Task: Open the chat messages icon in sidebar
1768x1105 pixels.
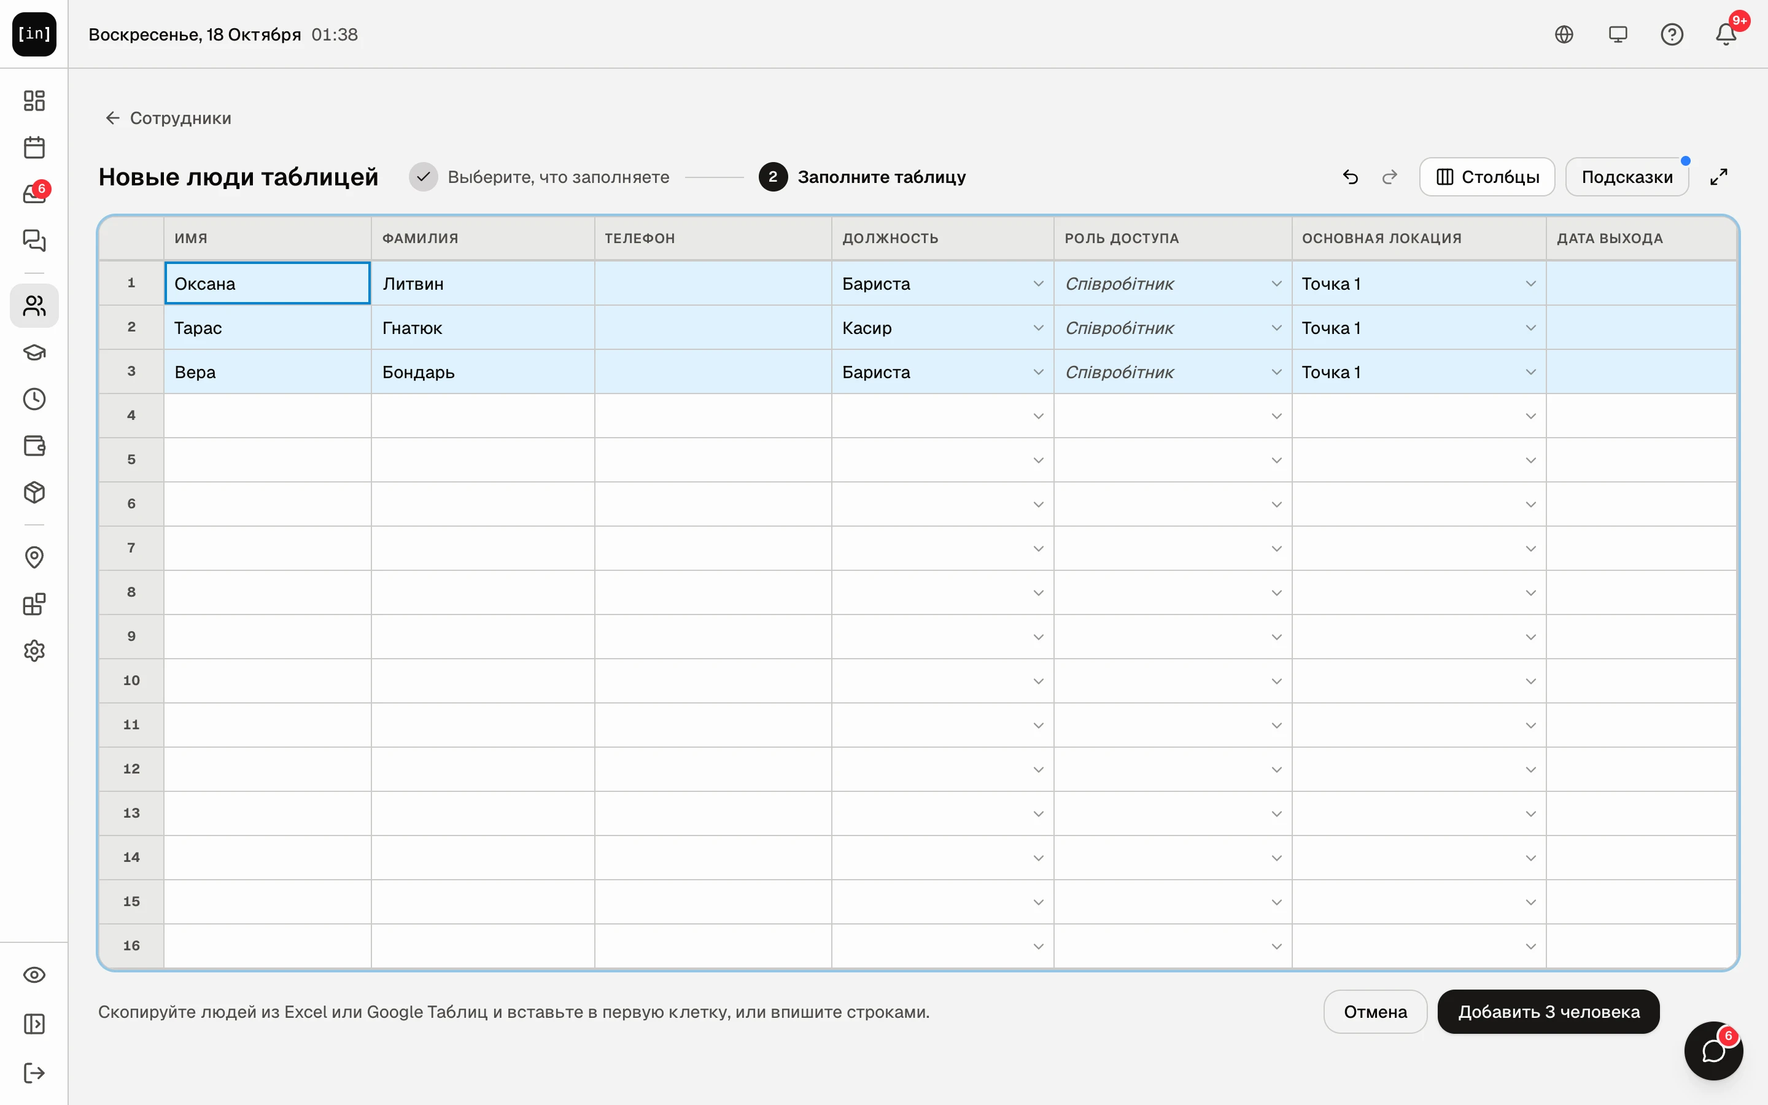Action: pyautogui.click(x=34, y=241)
